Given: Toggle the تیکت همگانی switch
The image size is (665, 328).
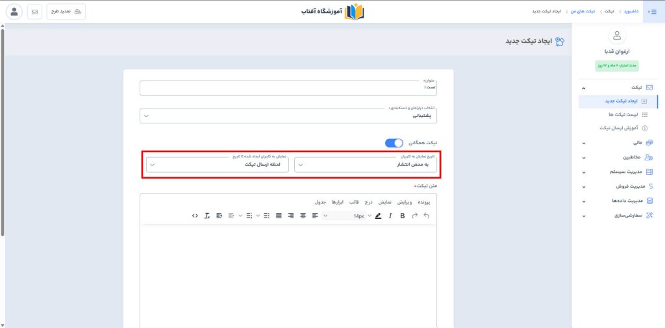Looking at the screenshot, I should (394, 142).
